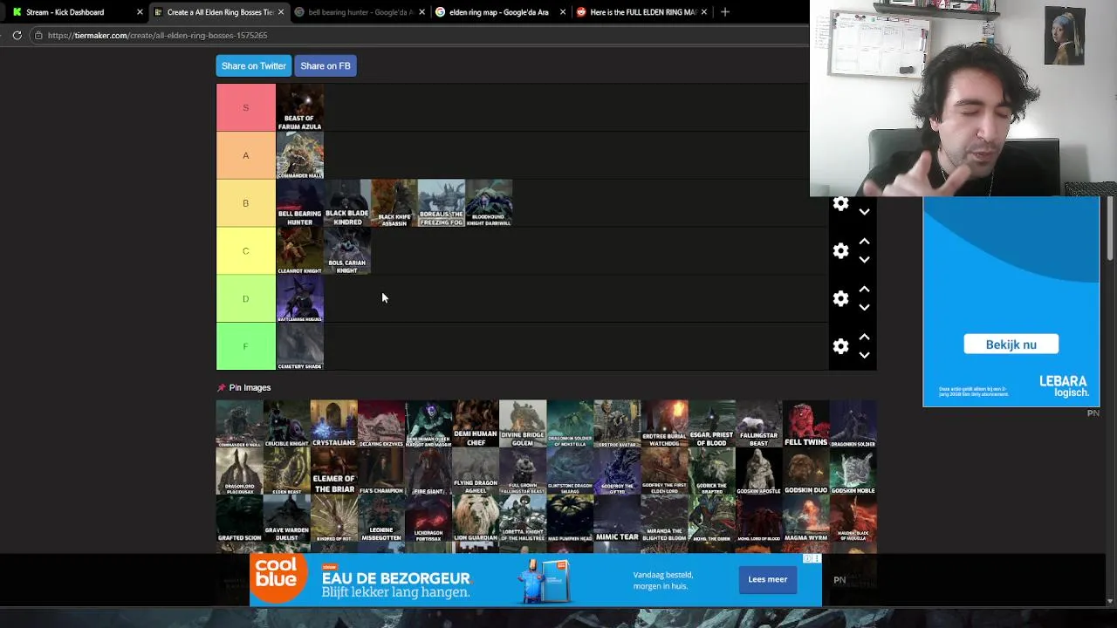
Task: Move F tier row down
Action: (864, 356)
